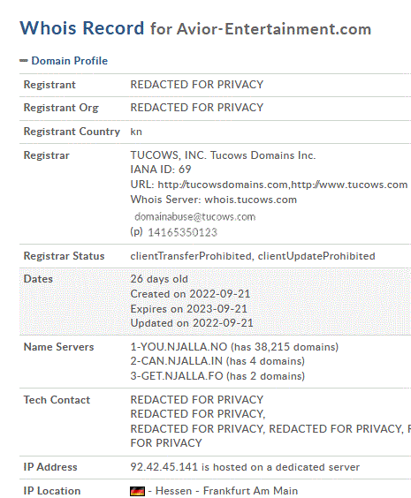This screenshot has height=498, width=411.
Task: Click the www.tucows.com URL text
Action: point(349,185)
